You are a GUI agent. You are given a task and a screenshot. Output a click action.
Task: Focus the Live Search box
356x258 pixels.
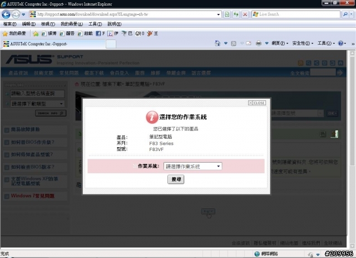tap(295, 14)
